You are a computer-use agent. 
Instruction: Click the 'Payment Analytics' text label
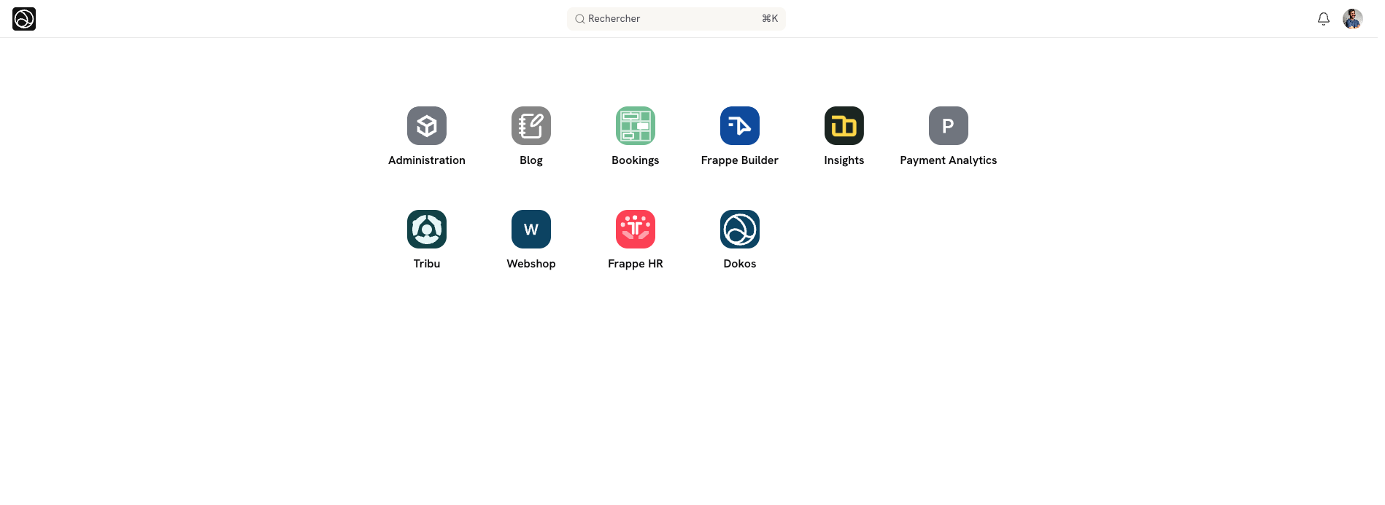tap(948, 160)
